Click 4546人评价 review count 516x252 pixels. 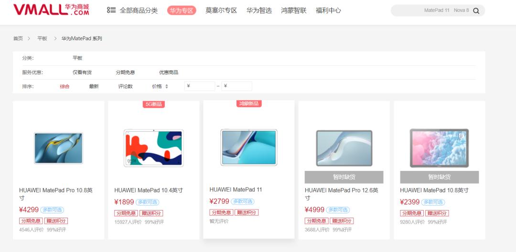[31, 230]
